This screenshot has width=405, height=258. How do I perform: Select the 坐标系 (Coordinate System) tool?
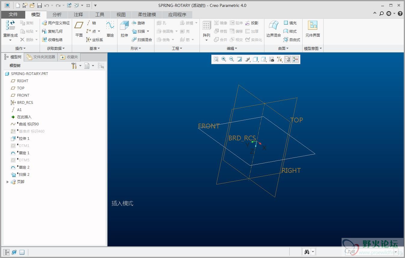click(95, 40)
